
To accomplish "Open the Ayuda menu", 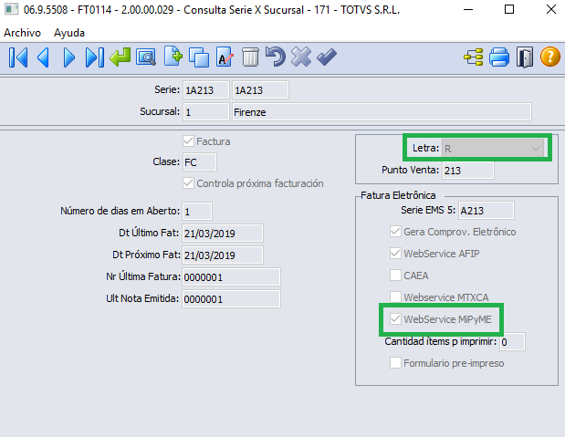I will (69, 33).
